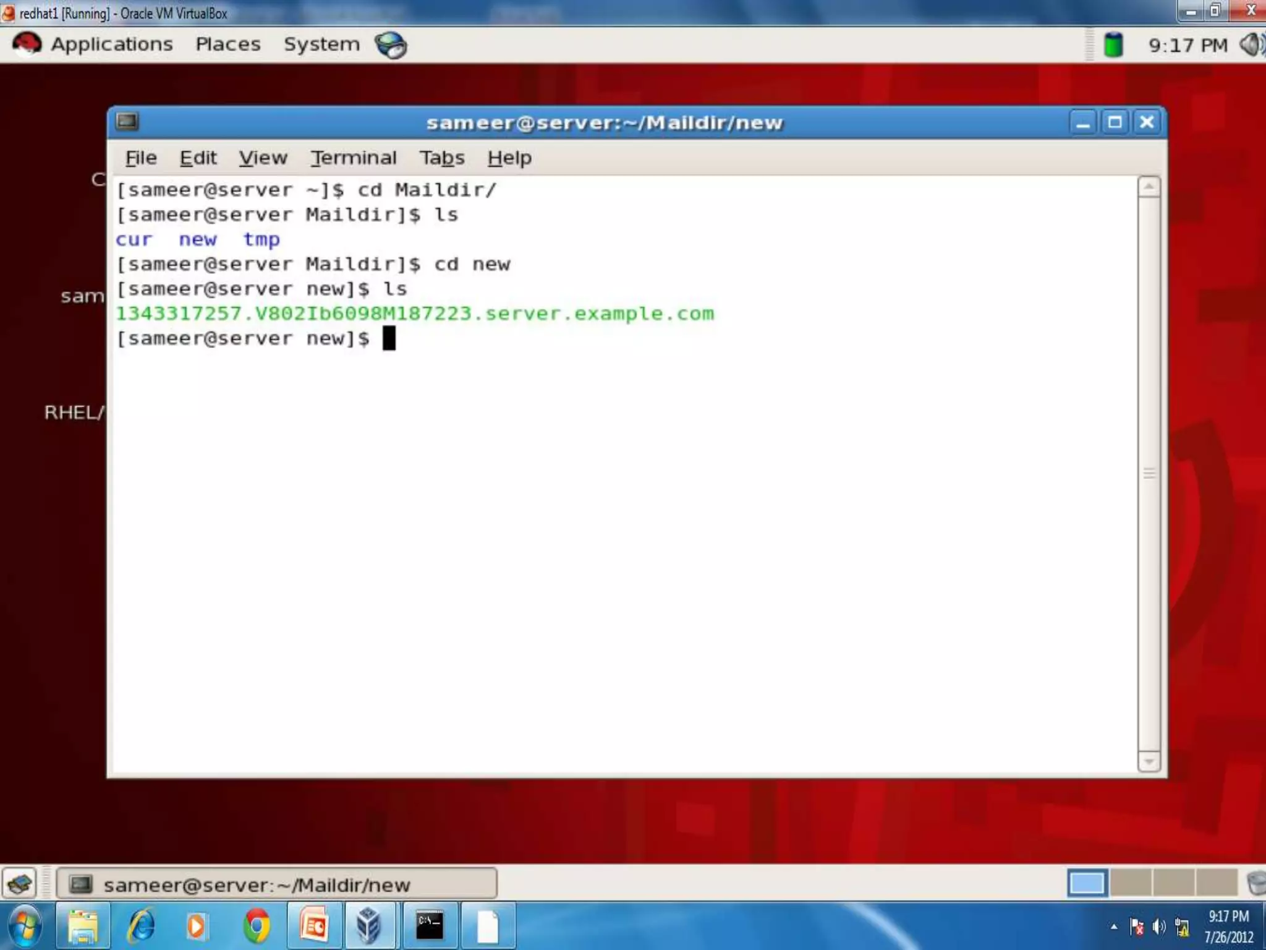The width and height of the screenshot is (1266, 950).
Task: Open the terminal's Edit menu
Action: (x=198, y=158)
